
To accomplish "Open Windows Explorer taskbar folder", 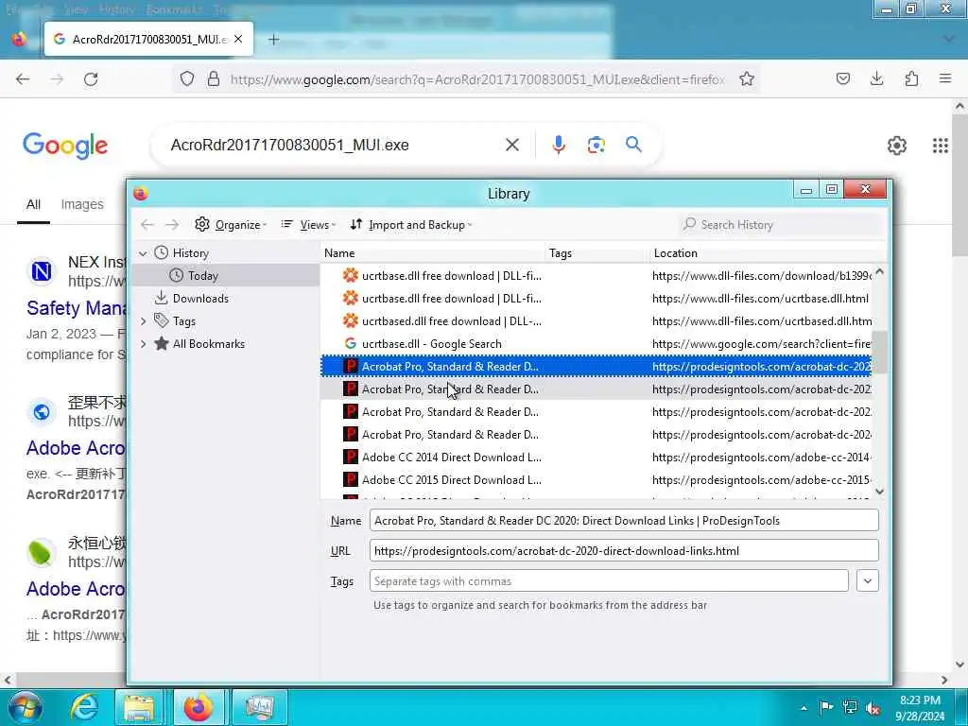I will point(139,707).
